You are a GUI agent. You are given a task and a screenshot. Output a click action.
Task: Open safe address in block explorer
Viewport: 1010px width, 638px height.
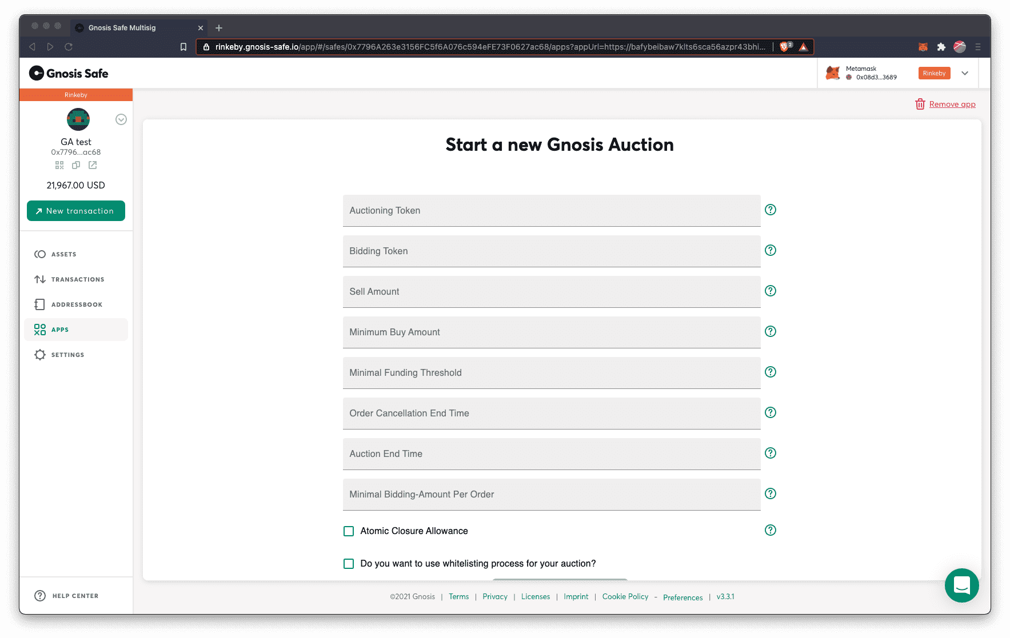(93, 165)
